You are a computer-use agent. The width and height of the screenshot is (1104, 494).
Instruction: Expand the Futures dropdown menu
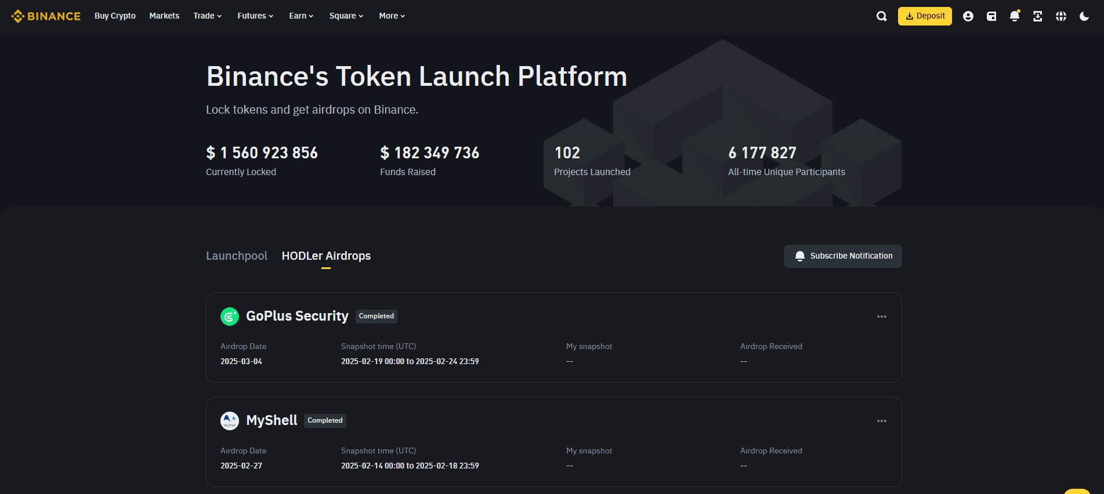tap(255, 16)
